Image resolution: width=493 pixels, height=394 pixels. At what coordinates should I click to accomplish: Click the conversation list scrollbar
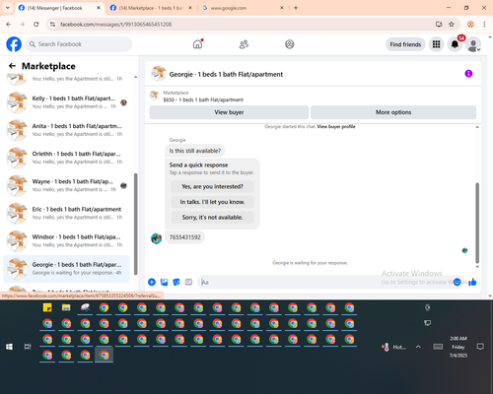pos(136,225)
